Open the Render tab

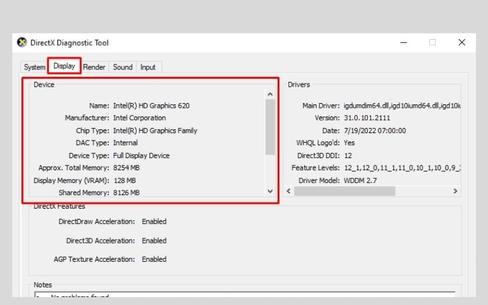click(95, 67)
